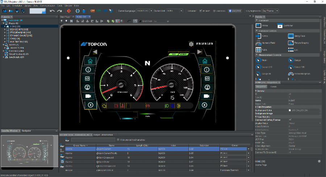This screenshot has height=177, width=326.
Task: Toggle the checked simulation checkbox in top toolbar
Action: pyautogui.click(x=201, y=11)
